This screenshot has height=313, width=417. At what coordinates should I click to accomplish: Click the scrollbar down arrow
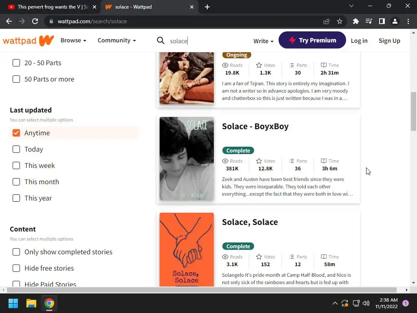(413, 283)
